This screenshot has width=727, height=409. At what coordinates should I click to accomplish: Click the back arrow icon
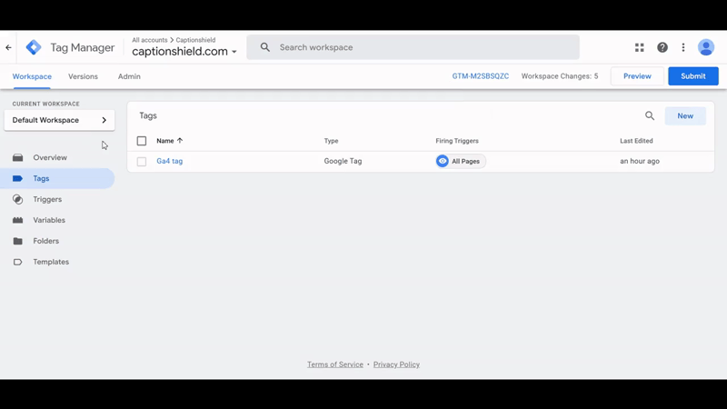pos(8,47)
